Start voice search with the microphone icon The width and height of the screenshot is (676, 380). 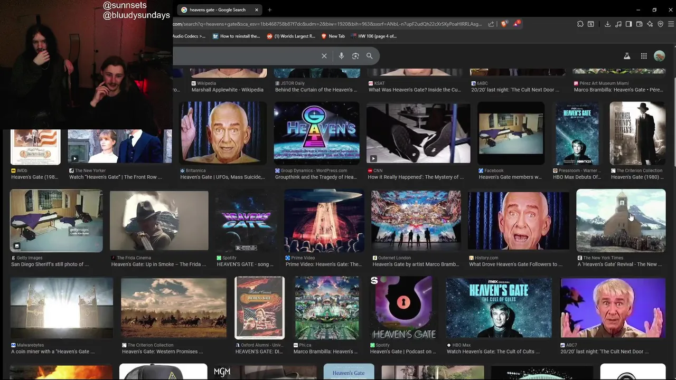click(341, 56)
